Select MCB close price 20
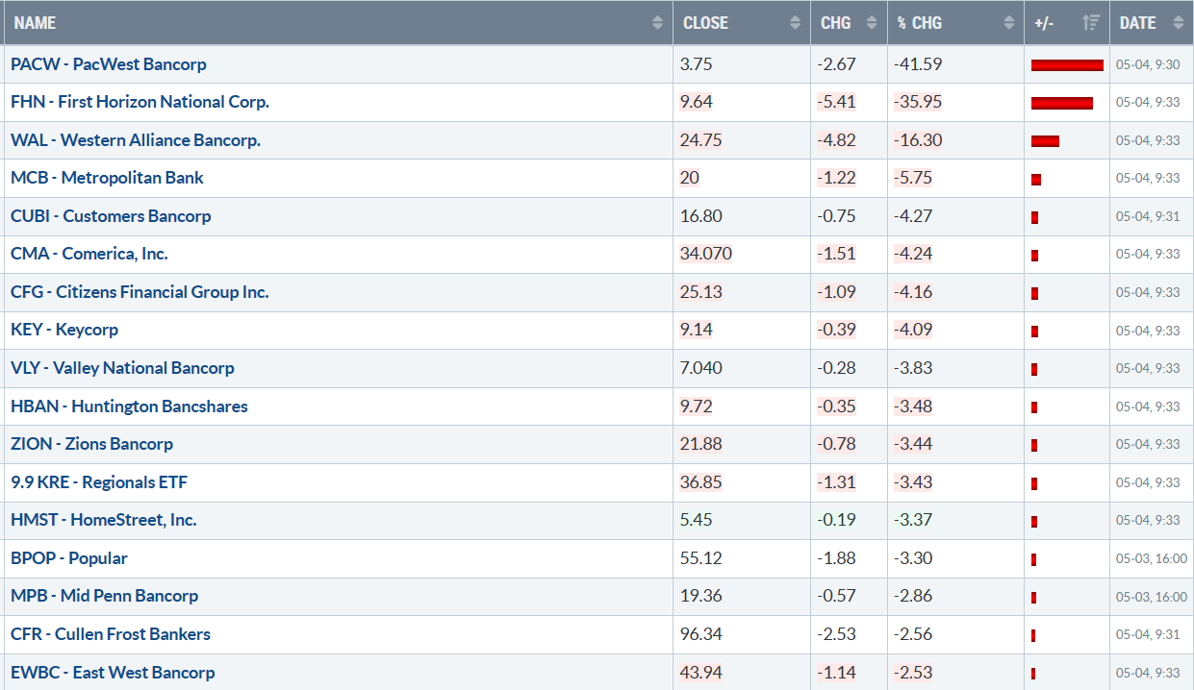The width and height of the screenshot is (1194, 690). click(690, 178)
